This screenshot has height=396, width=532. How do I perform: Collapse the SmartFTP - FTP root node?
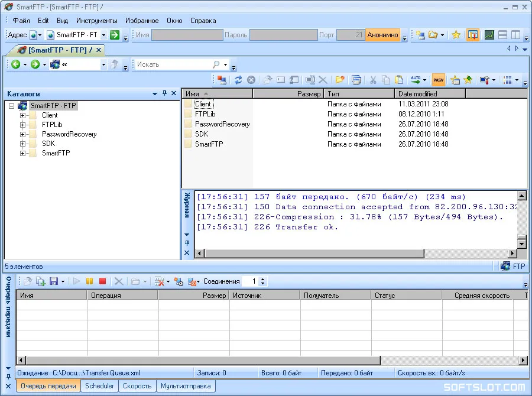tap(12, 106)
